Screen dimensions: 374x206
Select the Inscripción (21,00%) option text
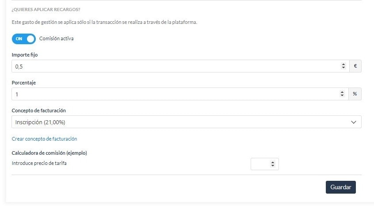coord(40,122)
